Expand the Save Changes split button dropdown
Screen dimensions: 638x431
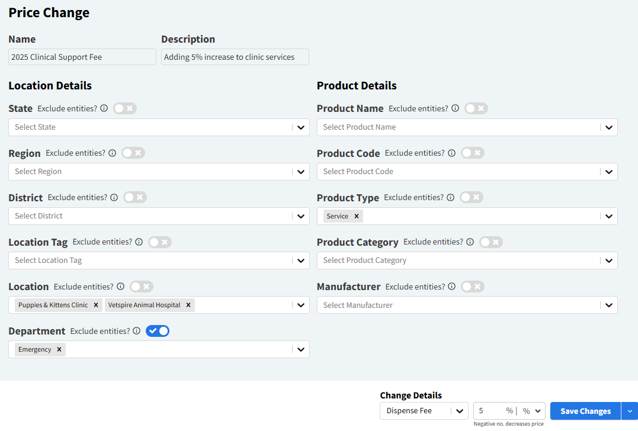click(630, 411)
